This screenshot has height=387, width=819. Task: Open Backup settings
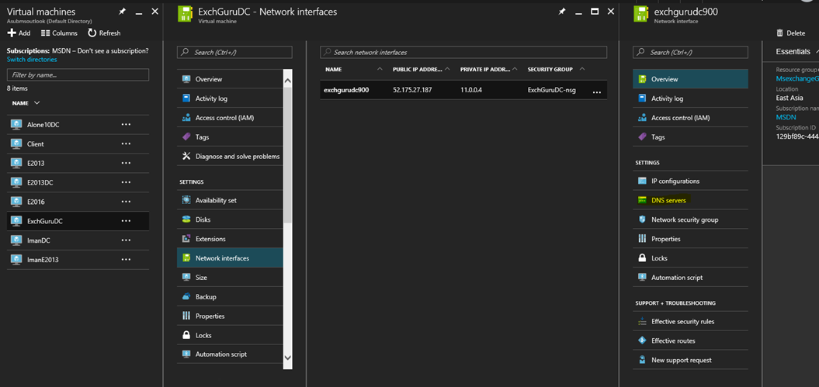click(x=230, y=297)
